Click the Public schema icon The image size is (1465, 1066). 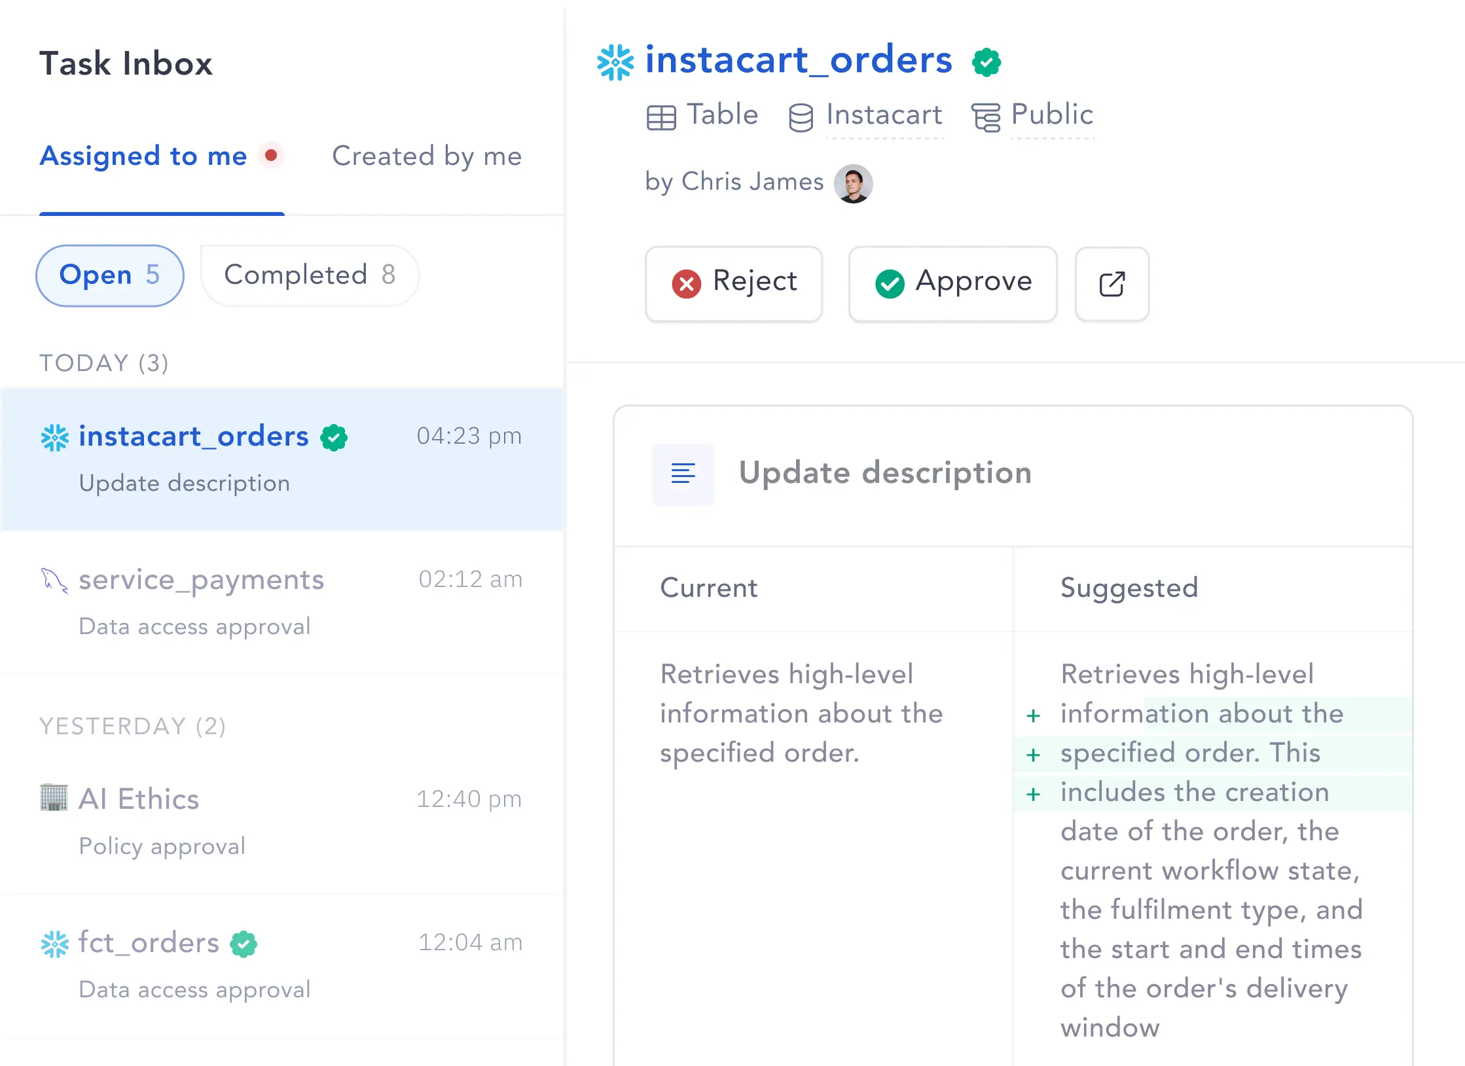pos(986,118)
